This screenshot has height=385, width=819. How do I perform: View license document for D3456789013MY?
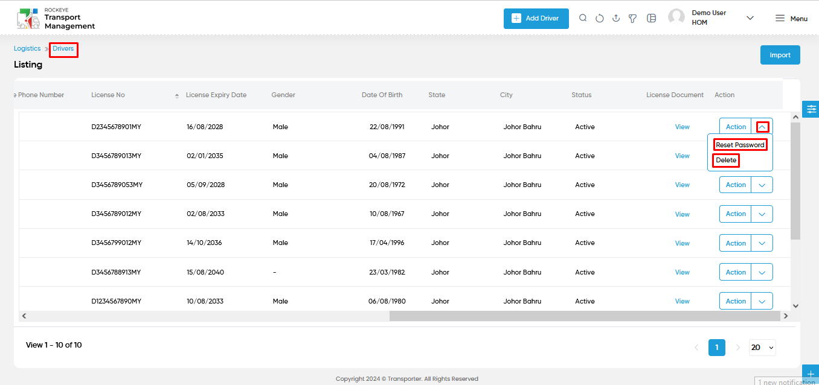682,156
